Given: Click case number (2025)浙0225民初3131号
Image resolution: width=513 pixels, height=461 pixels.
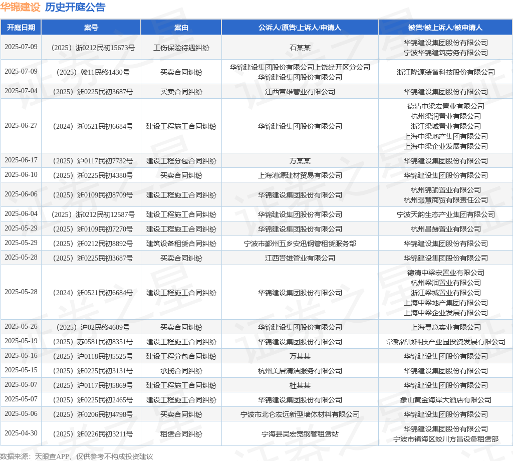Looking at the screenshot, I should 93,371.
